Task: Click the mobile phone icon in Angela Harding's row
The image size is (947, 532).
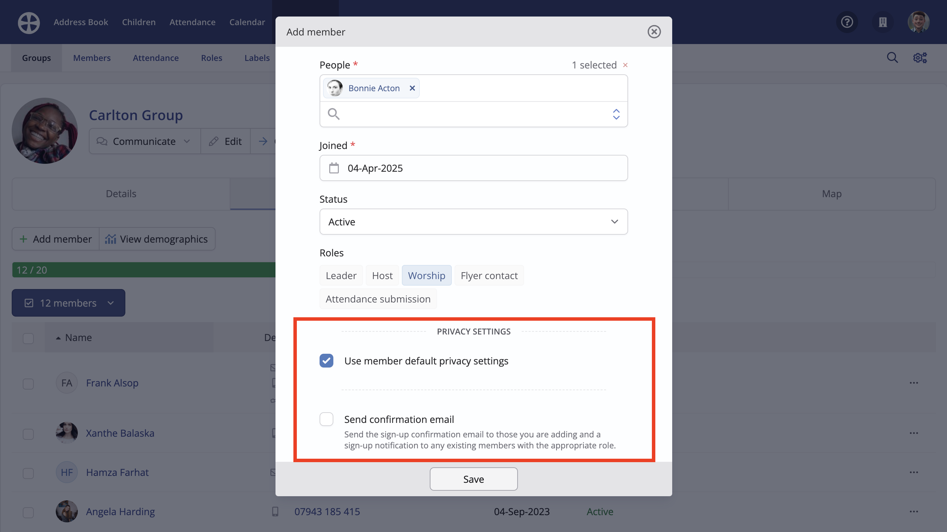Action: [x=275, y=511]
